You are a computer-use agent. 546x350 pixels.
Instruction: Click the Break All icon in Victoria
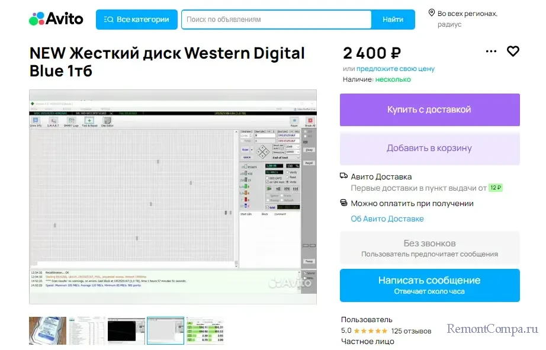pyautogui.click(x=309, y=121)
